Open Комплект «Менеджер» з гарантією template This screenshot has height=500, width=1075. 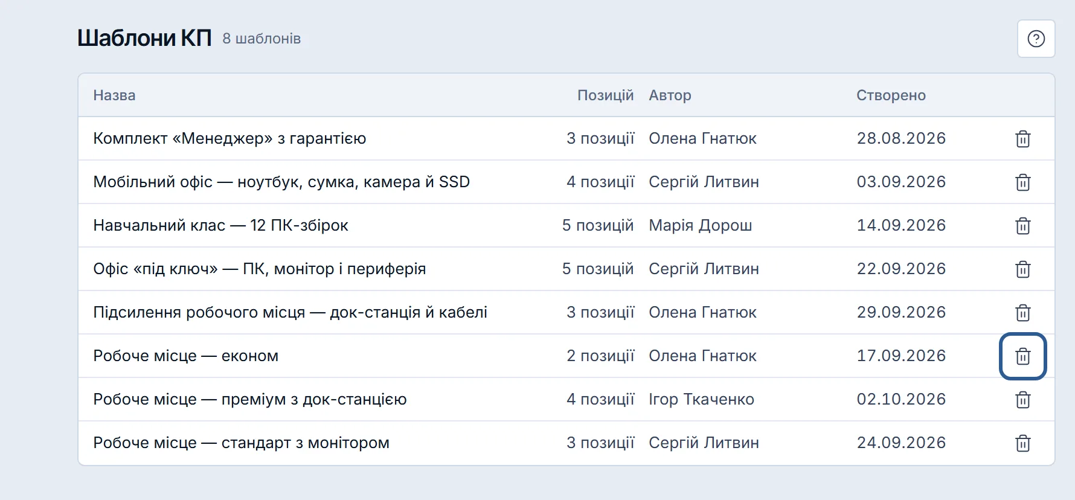[x=229, y=138]
